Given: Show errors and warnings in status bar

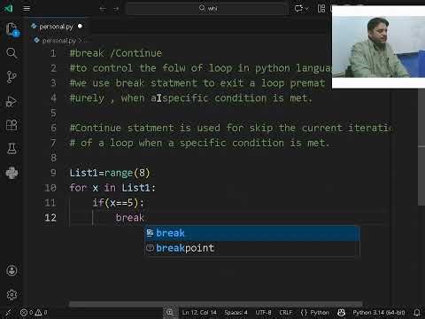Looking at the screenshot, I should tap(34, 312).
